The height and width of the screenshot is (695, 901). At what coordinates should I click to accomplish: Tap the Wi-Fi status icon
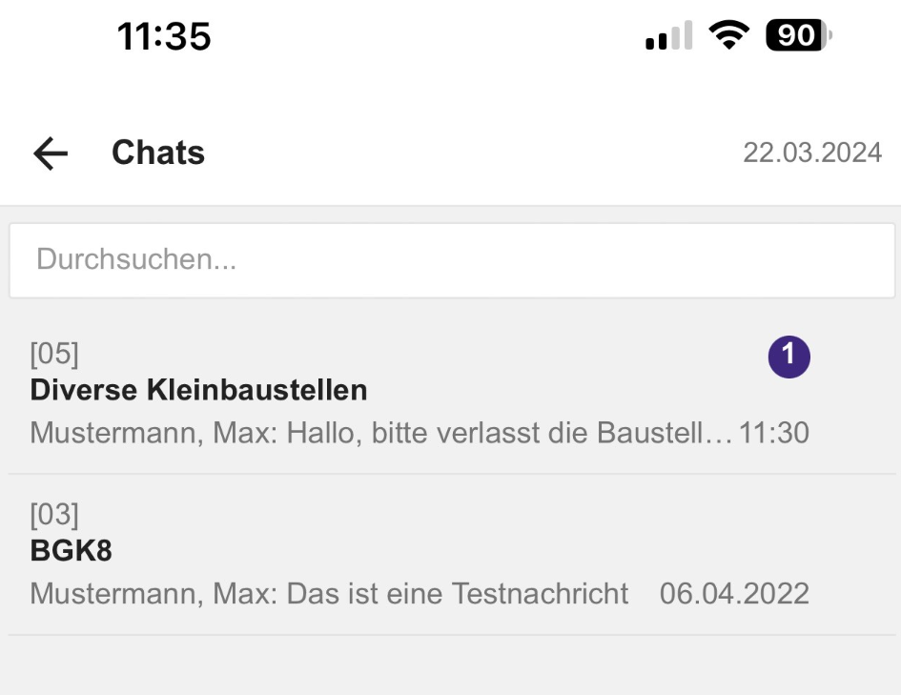[728, 35]
